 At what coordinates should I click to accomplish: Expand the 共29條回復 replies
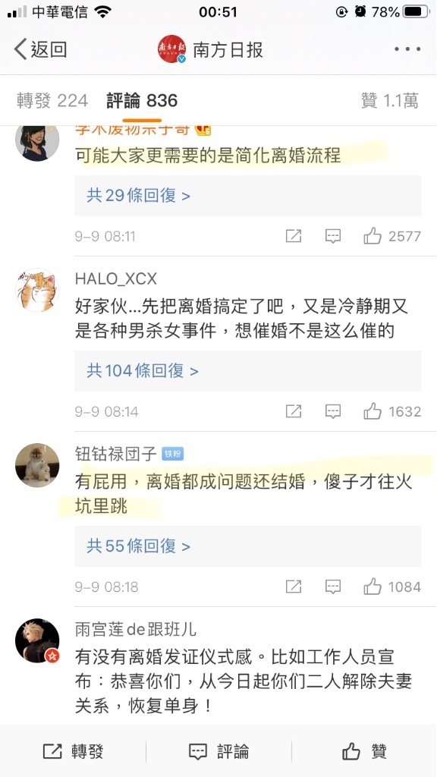[248, 195]
